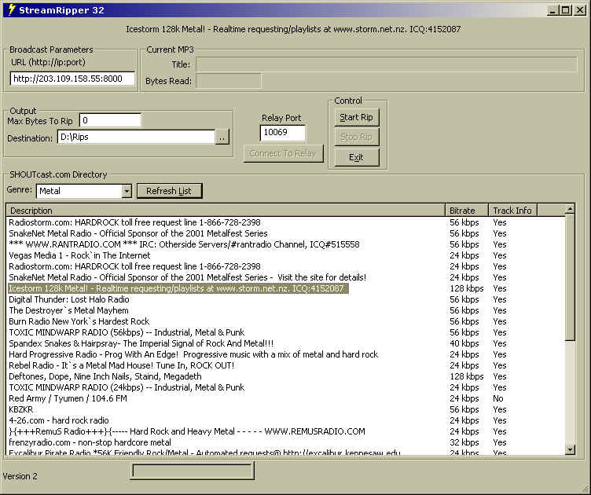This screenshot has width=591, height=495.
Task: Select Deftones, Dope, Nine Inch Nails row
Action: [x=285, y=376]
